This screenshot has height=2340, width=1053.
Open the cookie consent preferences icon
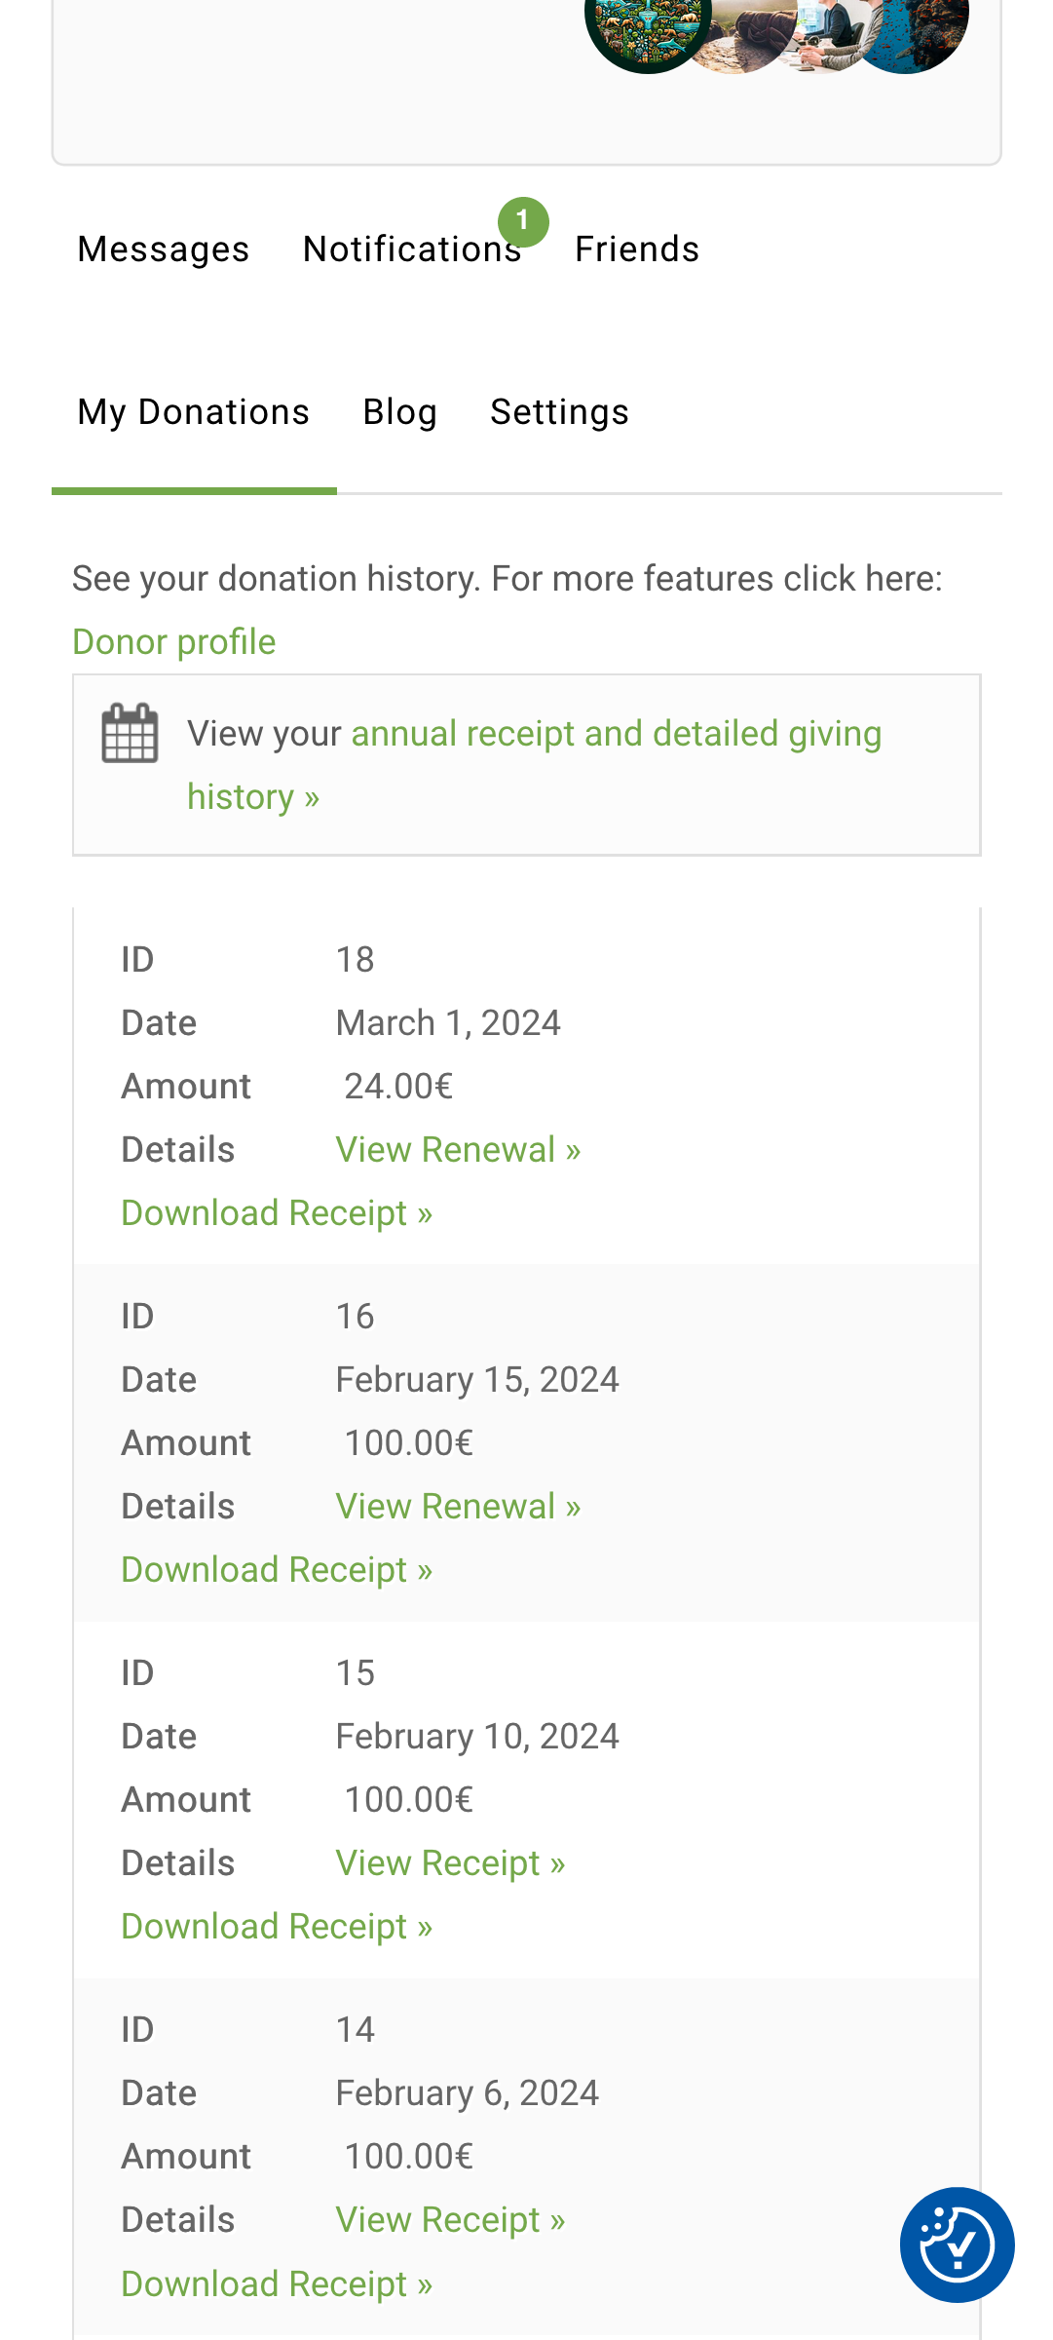(957, 2244)
